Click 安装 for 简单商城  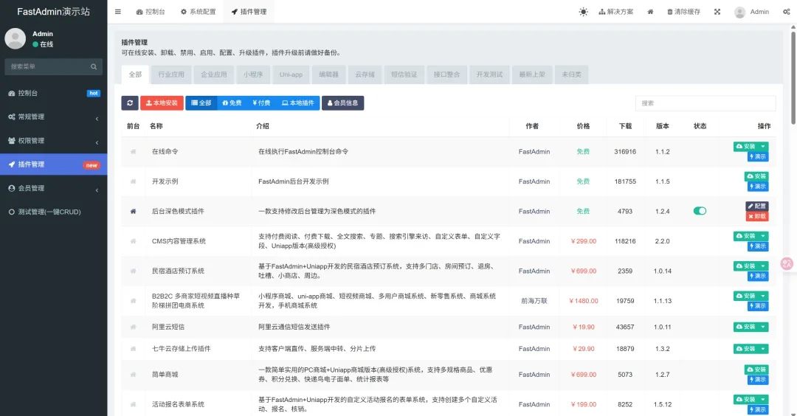click(x=756, y=370)
